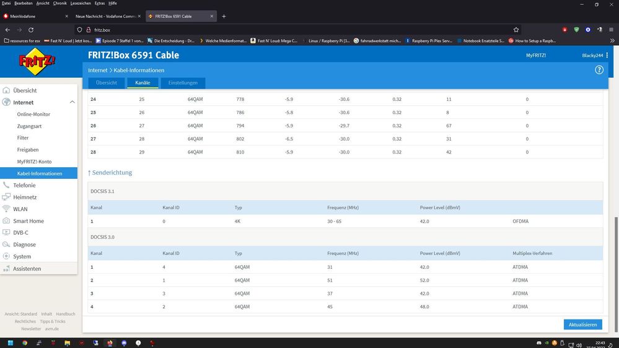
Task: Switch to Neue Nachricht Vodafone tab
Action: (x=106, y=16)
